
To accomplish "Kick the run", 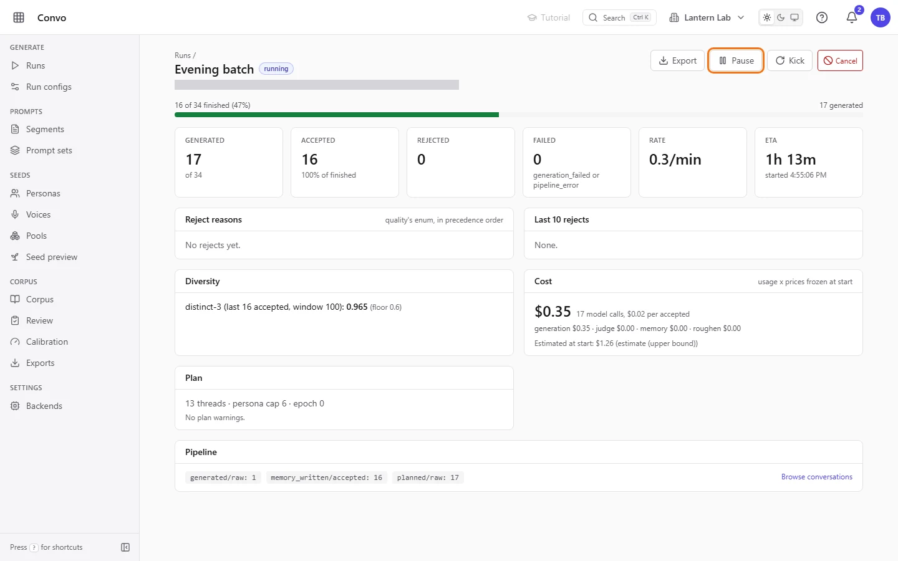I will pyautogui.click(x=789, y=60).
